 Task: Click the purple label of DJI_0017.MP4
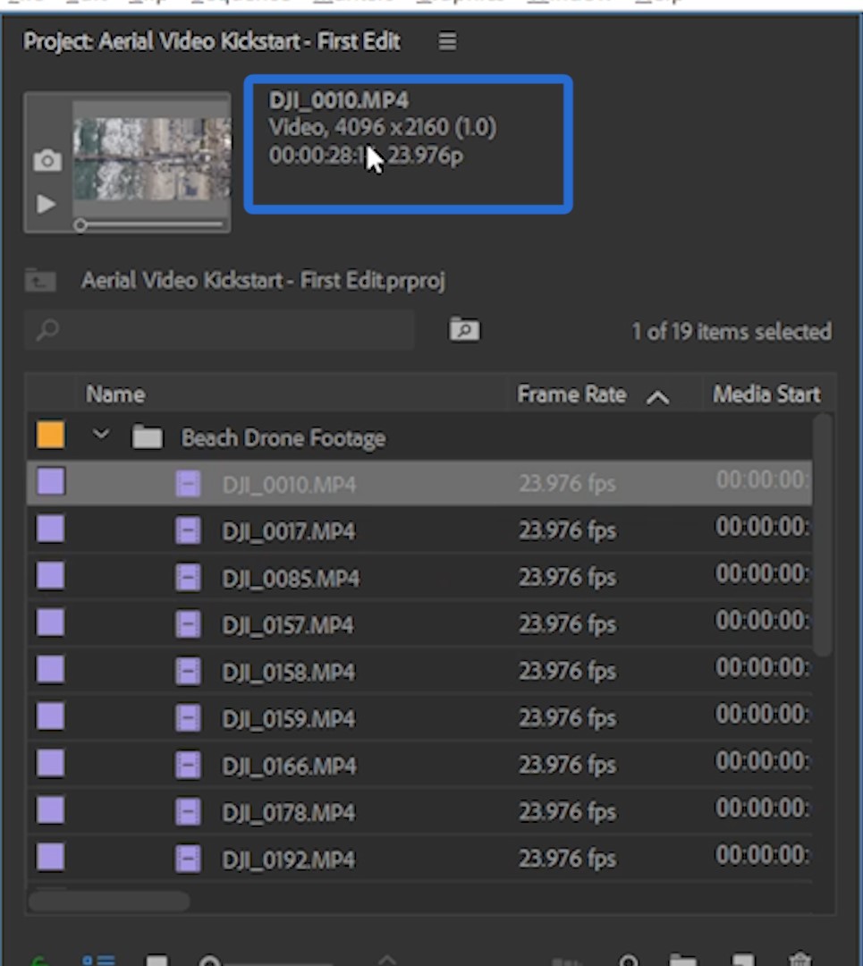tap(50, 530)
